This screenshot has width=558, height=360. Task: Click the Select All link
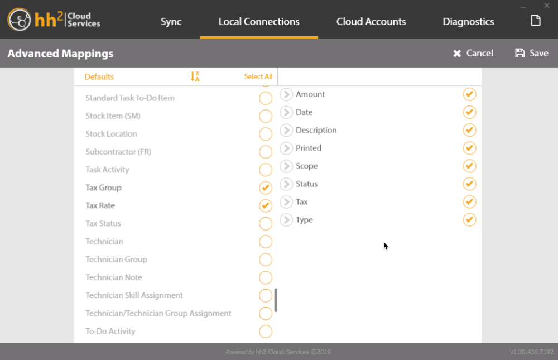(258, 76)
